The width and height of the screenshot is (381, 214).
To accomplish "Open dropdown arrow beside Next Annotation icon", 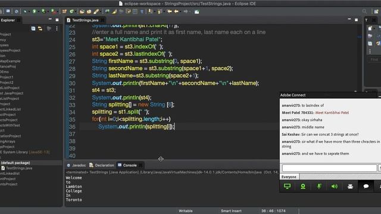I will click(155, 12).
